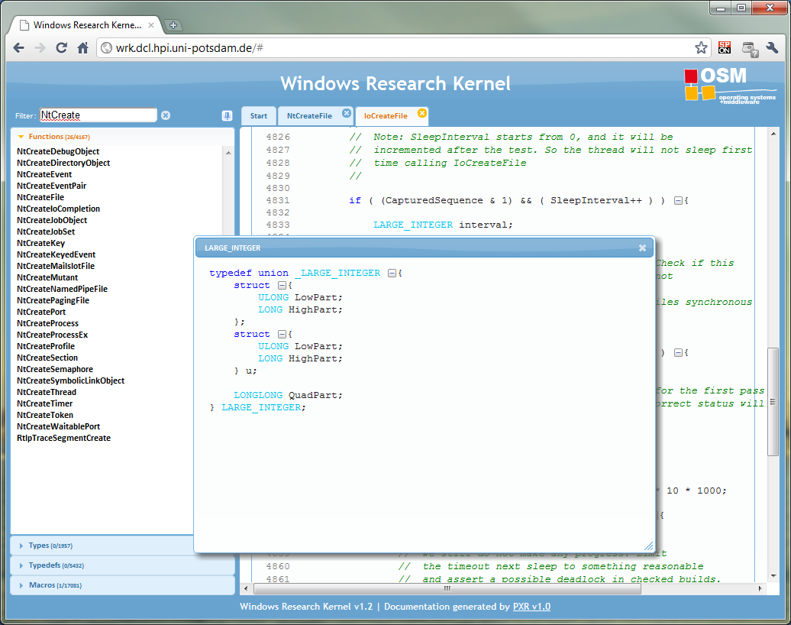Click the popup resize grip corner

649,546
